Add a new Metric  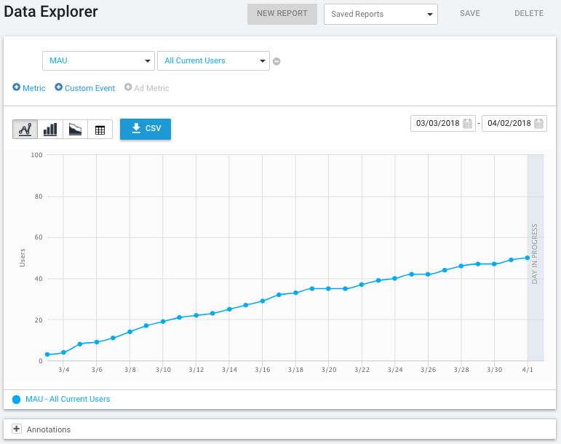tap(29, 88)
